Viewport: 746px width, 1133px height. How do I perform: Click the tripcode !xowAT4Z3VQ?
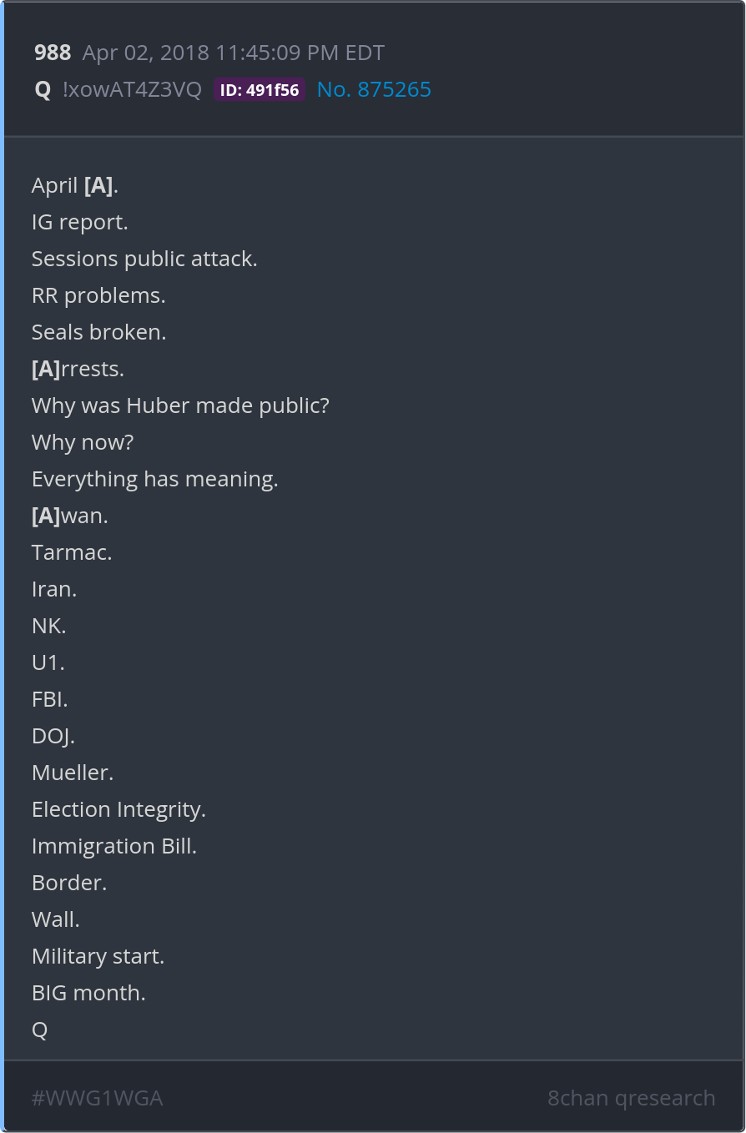click(x=132, y=90)
